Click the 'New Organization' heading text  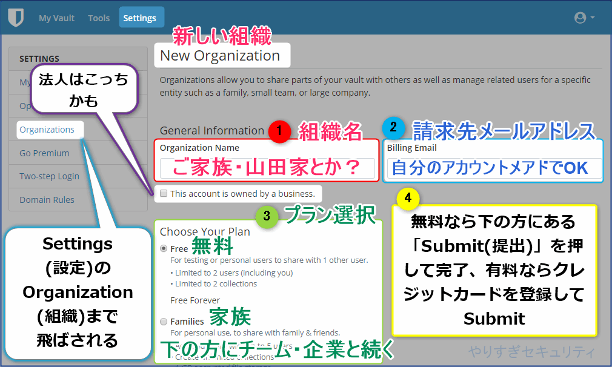(220, 56)
